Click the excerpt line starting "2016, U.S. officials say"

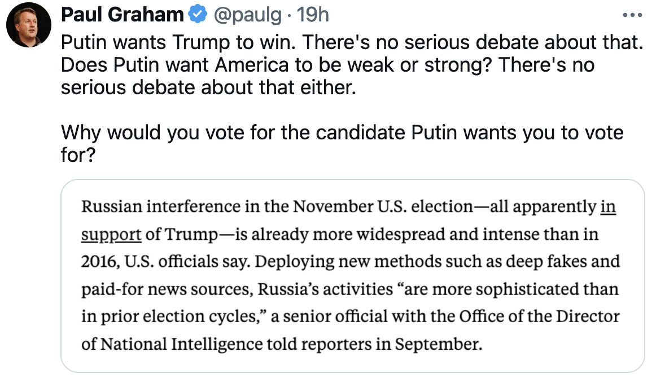tap(350, 262)
